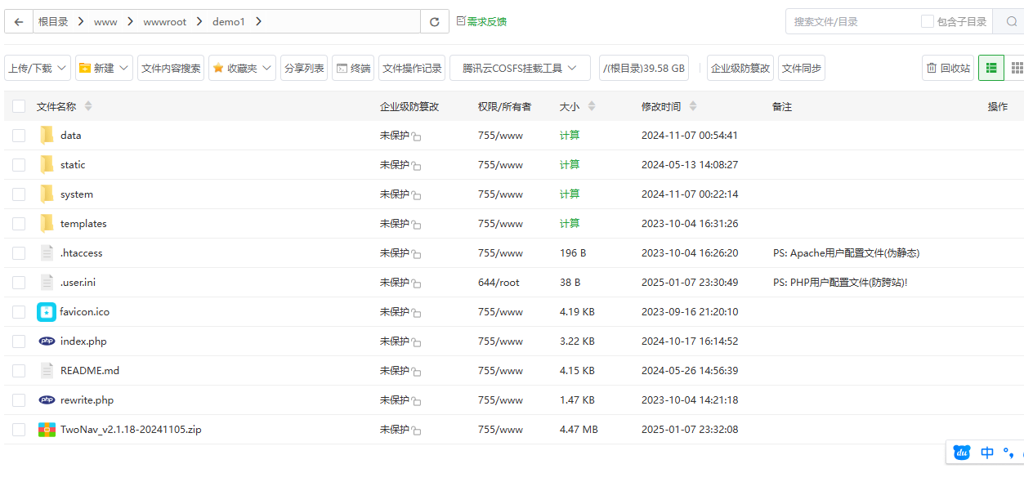Click the back arrow navigation icon
The image size is (1024, 482).
click(19, 22)
